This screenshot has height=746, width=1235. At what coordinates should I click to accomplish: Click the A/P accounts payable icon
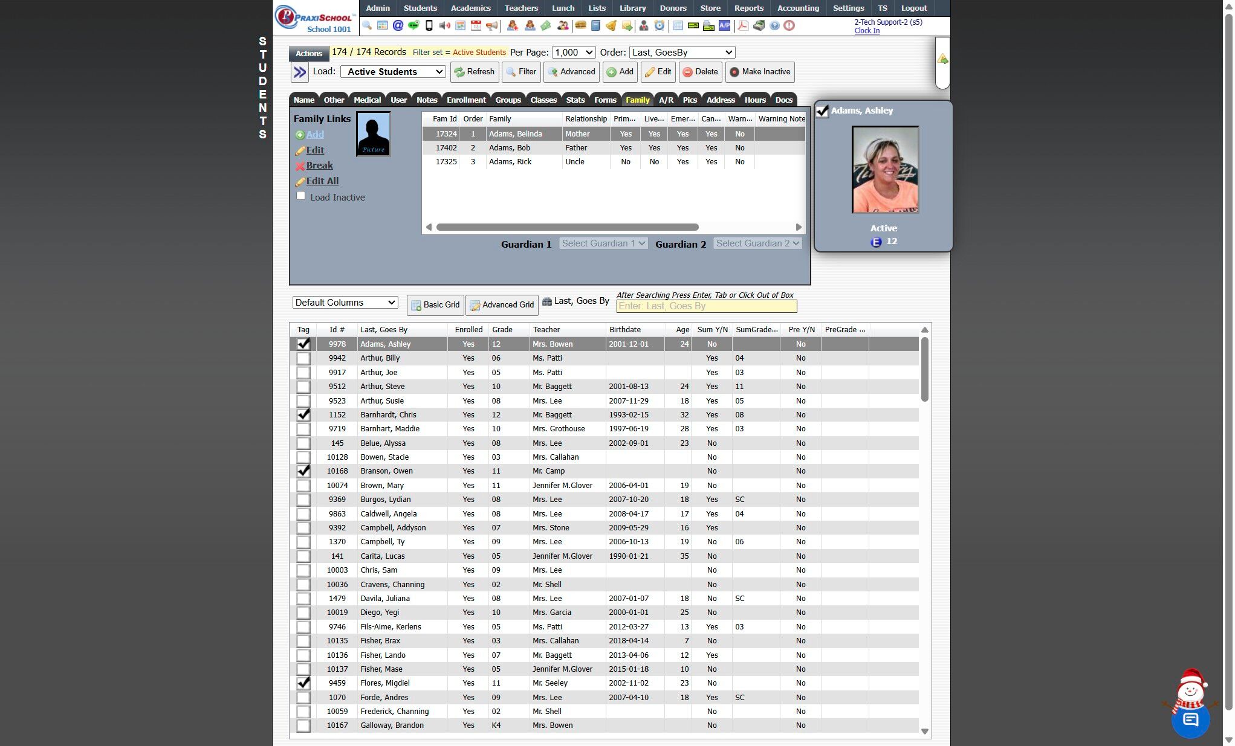(724, 25)
